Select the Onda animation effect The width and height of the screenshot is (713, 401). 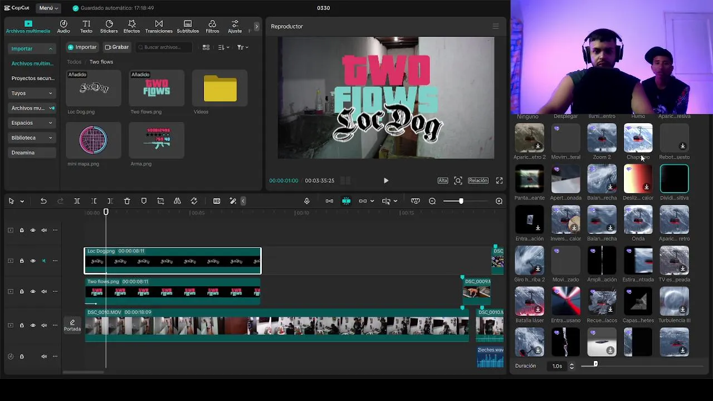click(x=638, y=220)
